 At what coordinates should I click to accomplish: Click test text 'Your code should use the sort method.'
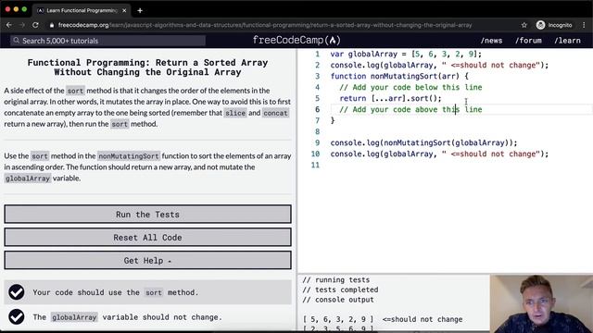[115, 292]
